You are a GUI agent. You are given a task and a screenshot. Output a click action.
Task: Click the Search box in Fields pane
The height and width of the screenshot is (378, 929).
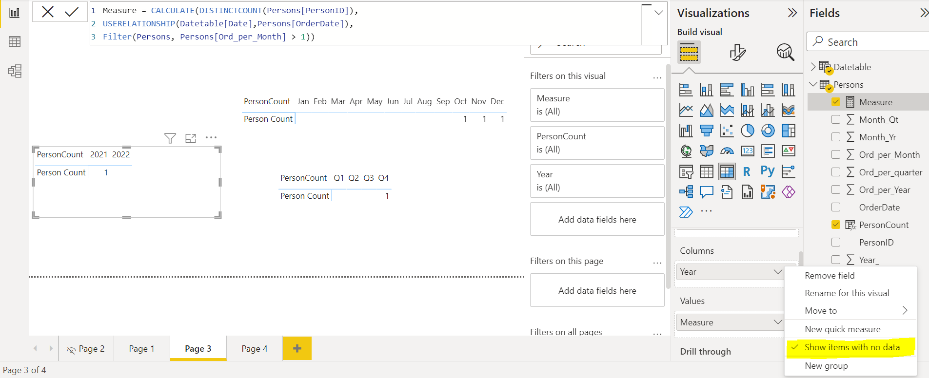[868, 42]
